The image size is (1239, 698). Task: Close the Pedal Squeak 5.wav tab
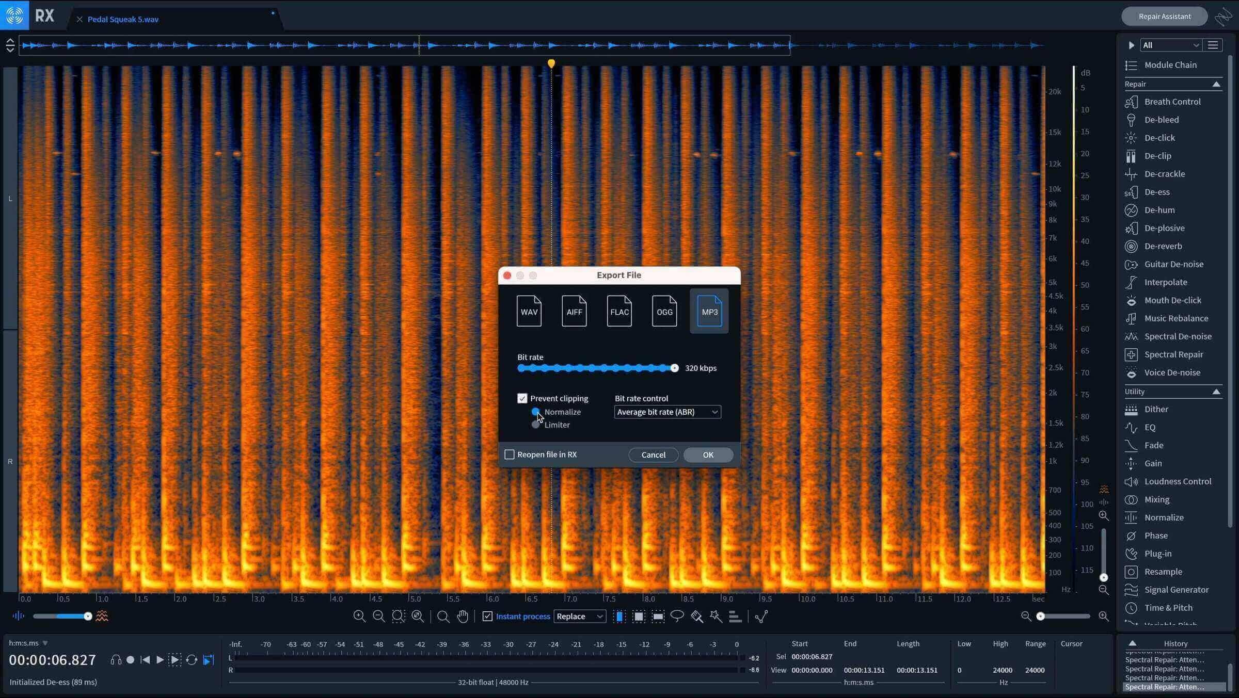pos(80,19)
